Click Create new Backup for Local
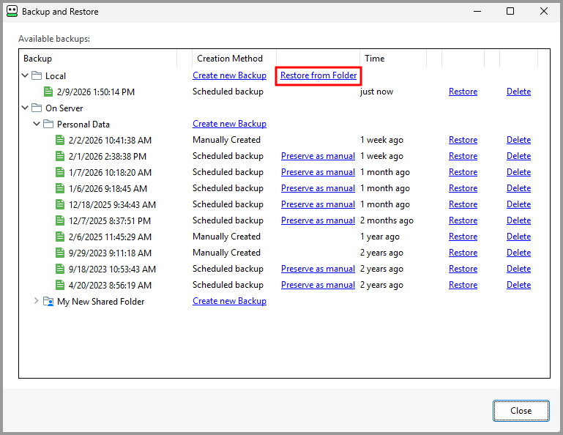Screen dimensions: 563x435 click(x=229, y=75)
